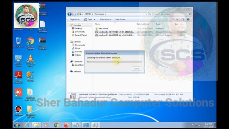229x129 pixels.
Task: Click Explorer Forward navigation button
Action: [74, 14]
